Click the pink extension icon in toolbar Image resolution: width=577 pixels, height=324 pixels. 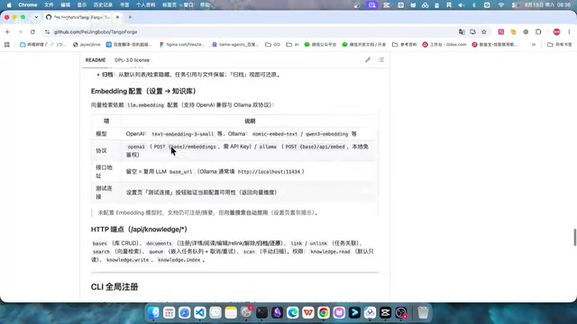501,32
